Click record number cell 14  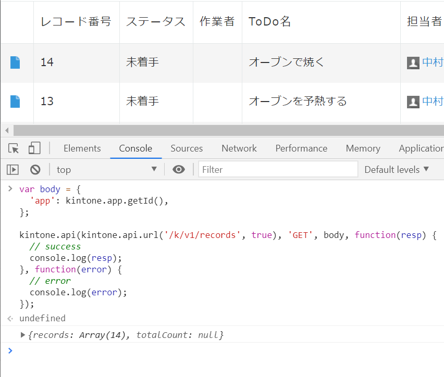click(47, 62)
